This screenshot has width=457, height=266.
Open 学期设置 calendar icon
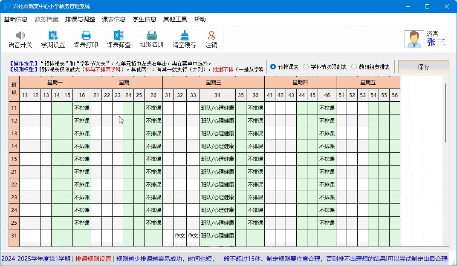(x=53, y=36)
